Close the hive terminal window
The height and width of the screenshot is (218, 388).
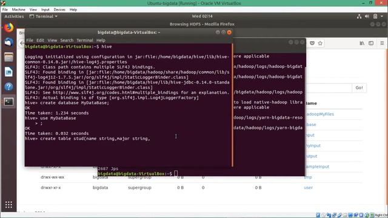point(229,32)
